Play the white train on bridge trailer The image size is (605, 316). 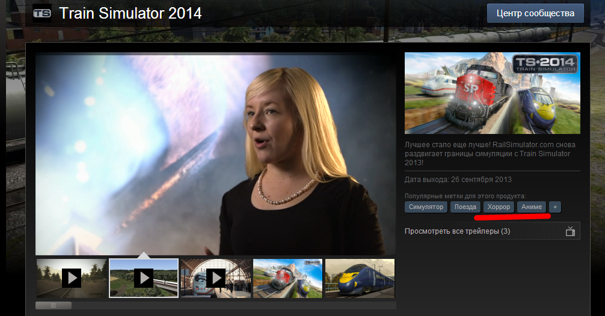click(x=144, y=278)
